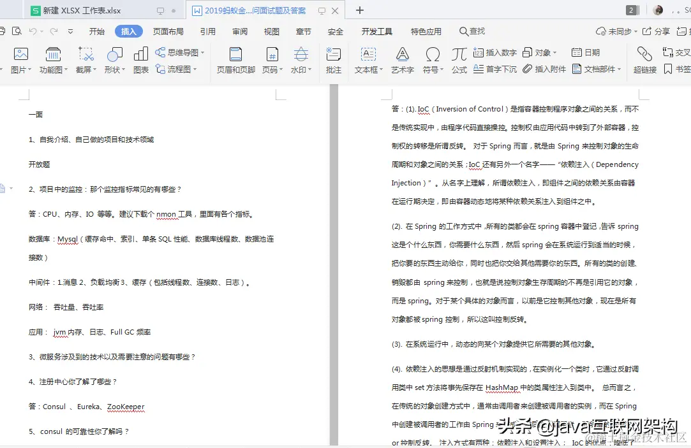Expand the 形状 dropdown arrow
Viewport: 691px width, 448px height.
coord(123,69)
